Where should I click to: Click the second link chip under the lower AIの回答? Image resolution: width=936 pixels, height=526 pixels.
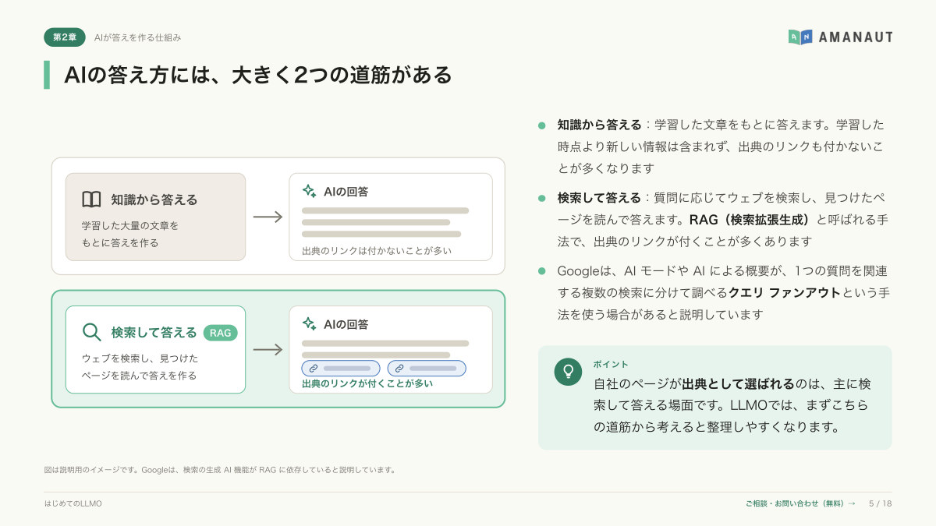pyautogui.click(x=427, y=368)
